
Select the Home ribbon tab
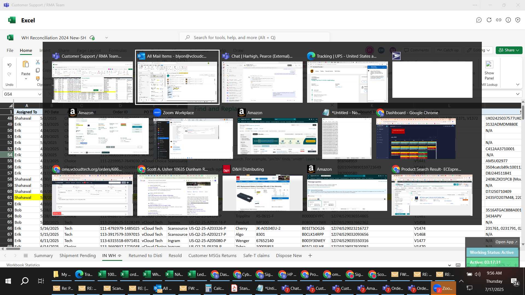[x=26, y=50]
